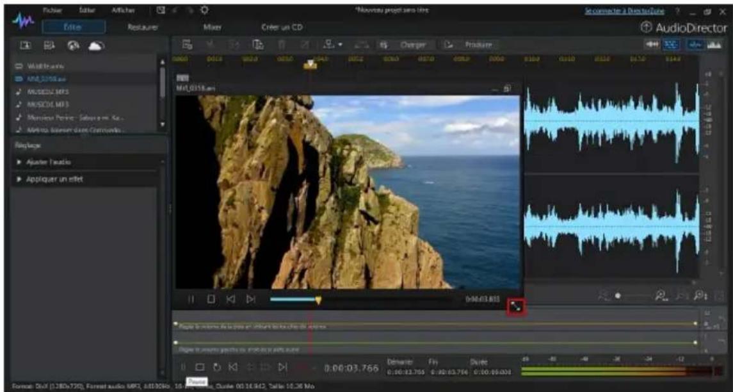This screenshot has width=733, height=392.
Task: Open the Afficher menu
Action: [x=123, y=10]
